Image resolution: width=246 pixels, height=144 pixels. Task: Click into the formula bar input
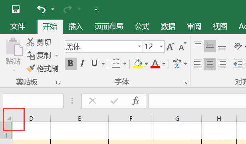click(197, 101)
